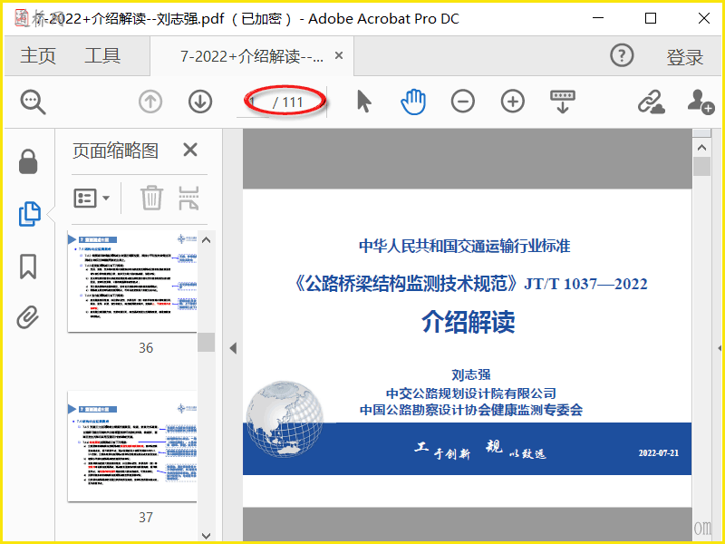This screenshot has width=725, height=544.
Task: Open the find text search tool
Action: 33,102
